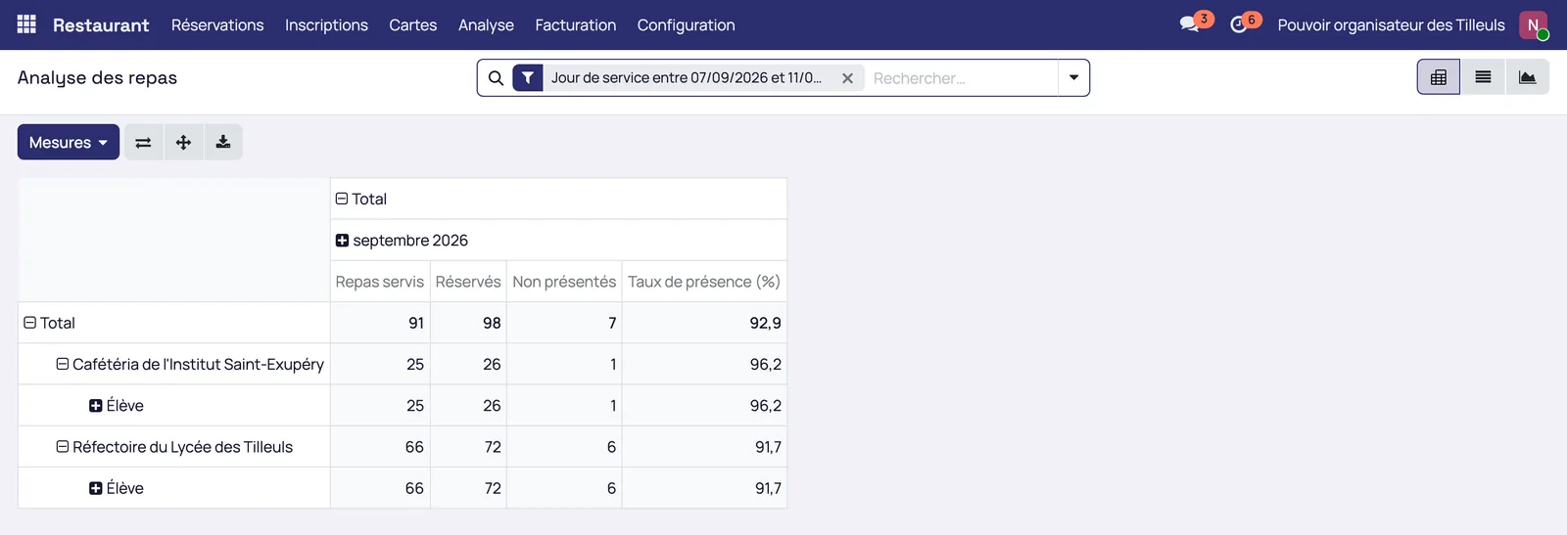Click the Jour de service filter facet text

pos(686,78)
